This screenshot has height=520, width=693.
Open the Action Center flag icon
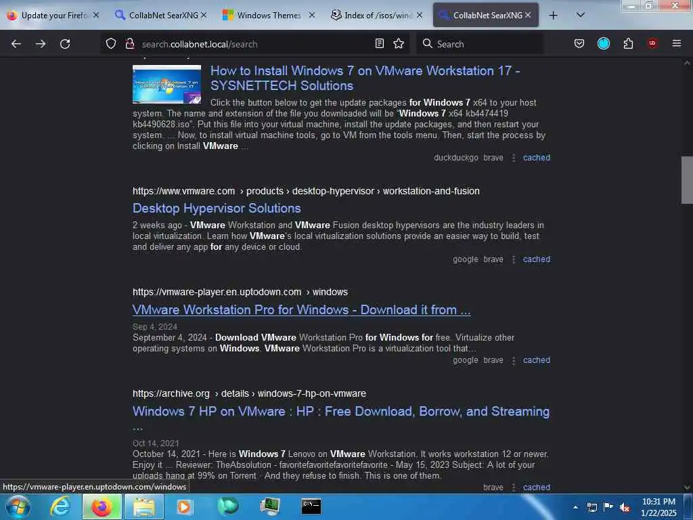[608, 506]
